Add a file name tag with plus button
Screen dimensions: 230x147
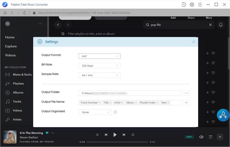[186, 103]
